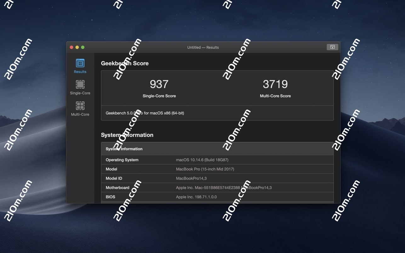Click the Multi-Core Score label
The image size is (405, 253).
click(275, 96)
